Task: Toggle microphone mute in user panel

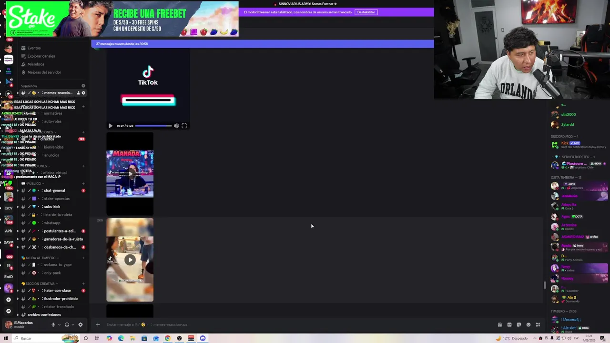Action: pos(53,325)
